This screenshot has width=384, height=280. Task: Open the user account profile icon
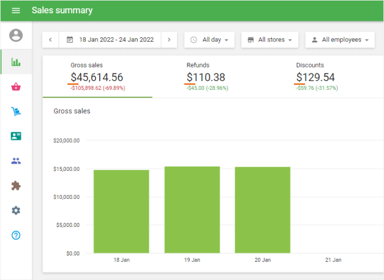pyautogui.click(x=16, y=36)
